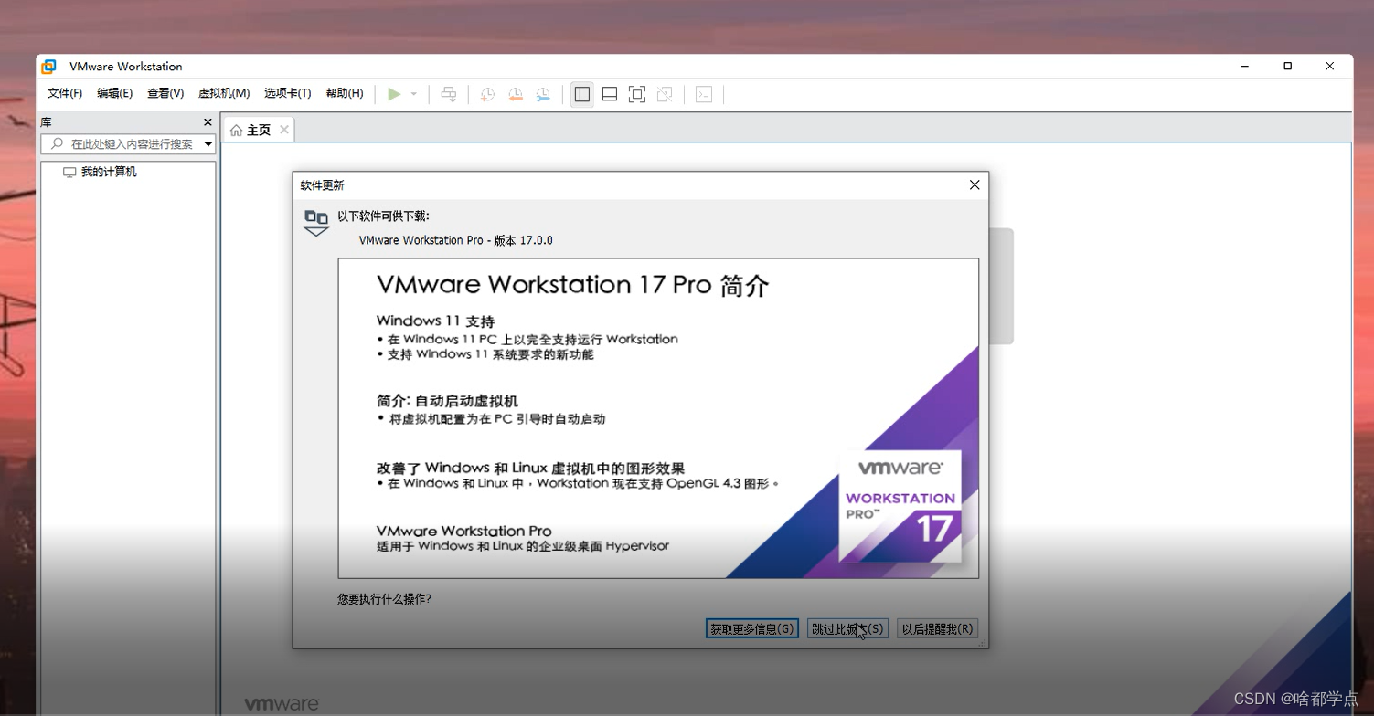Screen dimensions: 1374x716
Task: Click the console view toolbar icon
Action: (704, 94)
